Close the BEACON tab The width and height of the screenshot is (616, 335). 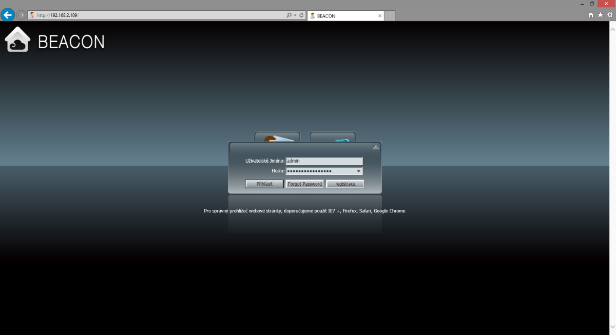(x=380, y=16)
